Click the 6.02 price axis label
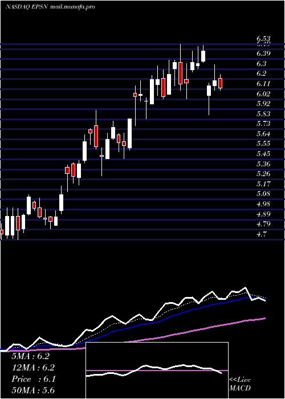This screenshot has width=285, height=399. 263,93
